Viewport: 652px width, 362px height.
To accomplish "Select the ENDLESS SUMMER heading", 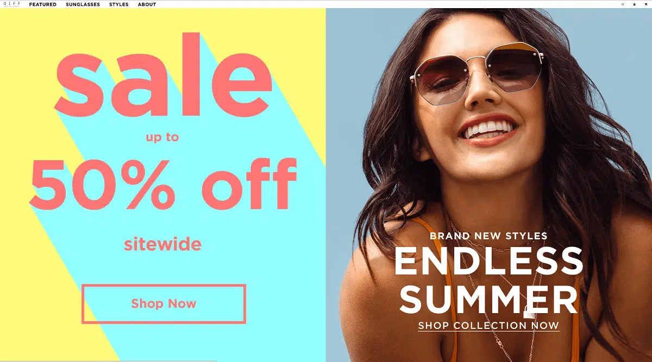I will (488, 280).
